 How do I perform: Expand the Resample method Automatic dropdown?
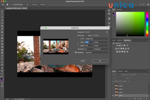[96, 52]
